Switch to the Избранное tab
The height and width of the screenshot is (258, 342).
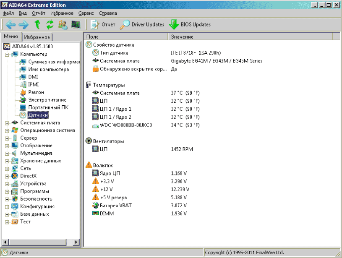click(x=37, y=37)
